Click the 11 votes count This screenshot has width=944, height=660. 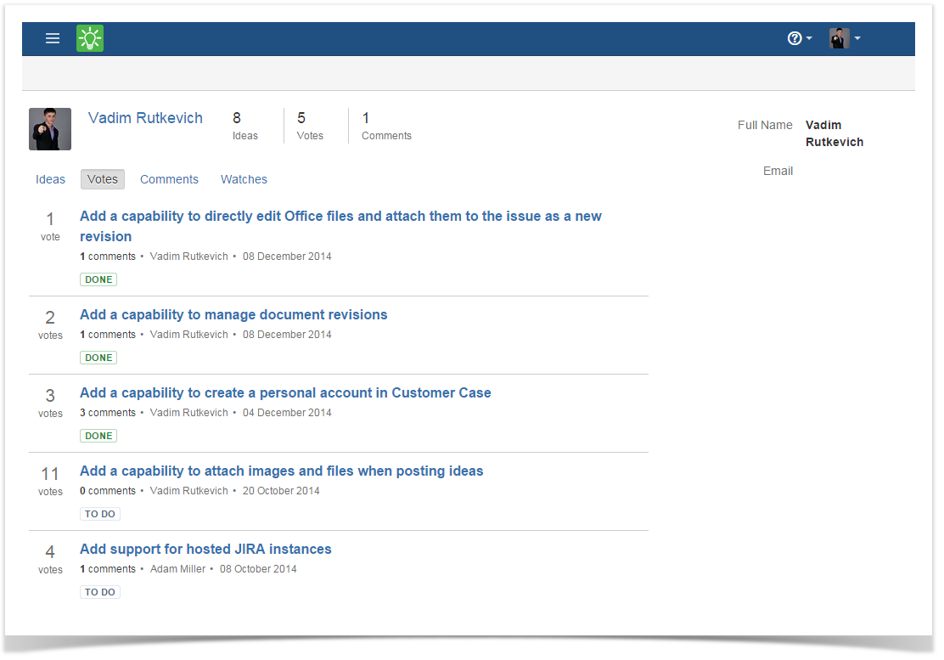(50, 481)
